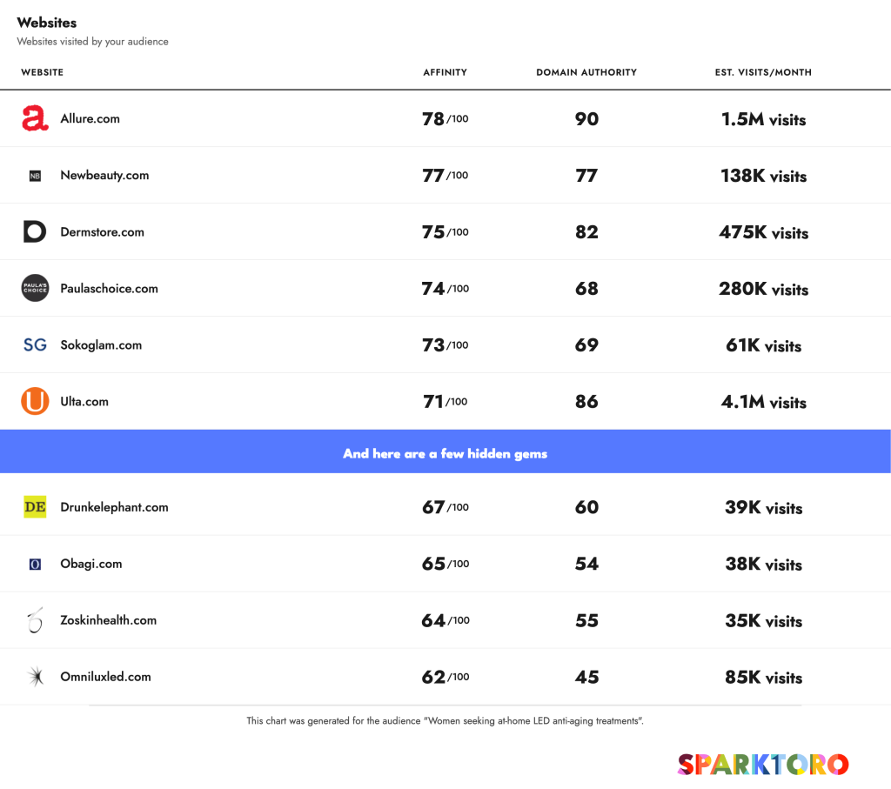Click the Newbeauty.com NB favicon
Image resolution: width=891 pixels, height=789 pixels.
pyautogui.click(x=35, y=176)
